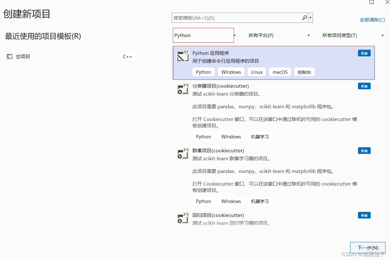Screen dimensions: 390x260
Task: Click the 测试 scikit-learn 回归学习器的项目 description
Action: [x=231, y=223]
